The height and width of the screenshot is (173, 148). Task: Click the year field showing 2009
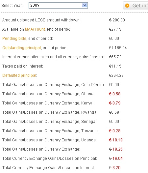[x=58, y=5]
